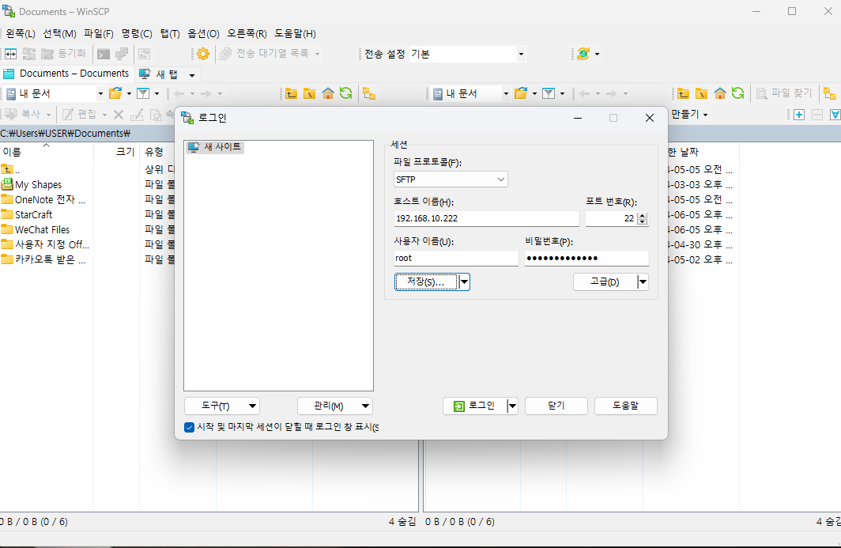Click the 도움말 help button in dialog

point(626,406)
